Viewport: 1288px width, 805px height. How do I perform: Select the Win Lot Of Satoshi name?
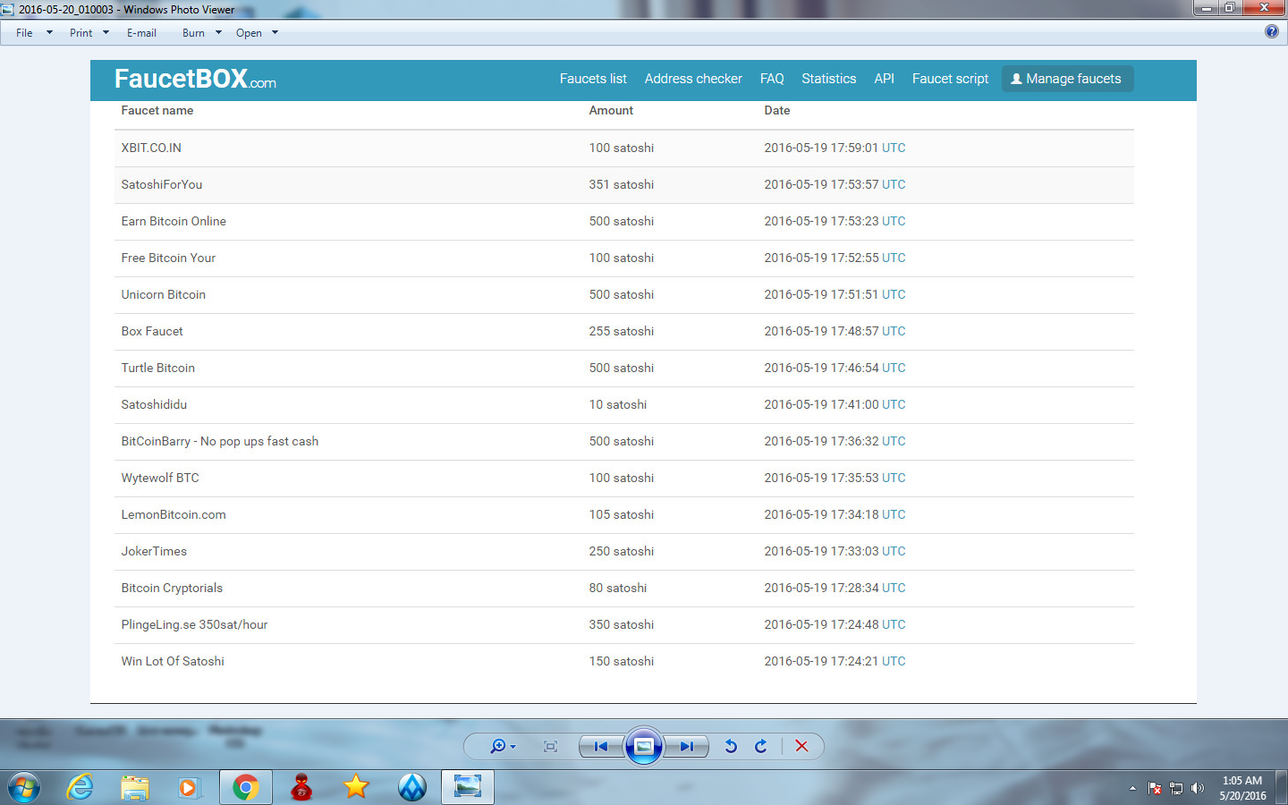tap(173, 661)
